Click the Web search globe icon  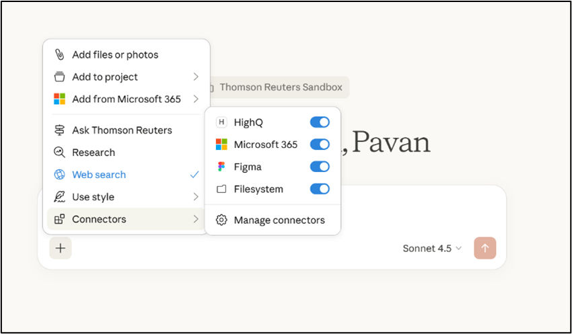[59, 175]
